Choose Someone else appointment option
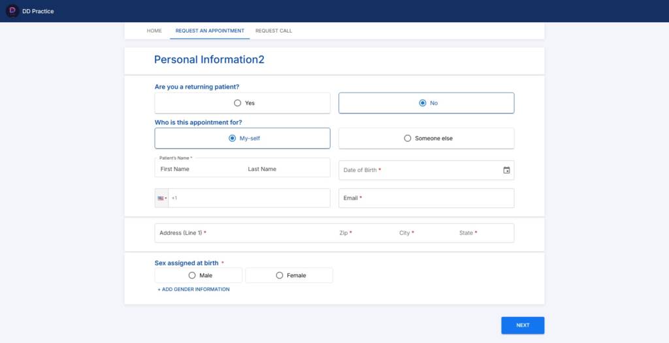Image resolution: width=669 pixels, height=343 pixels. [426, 138]
